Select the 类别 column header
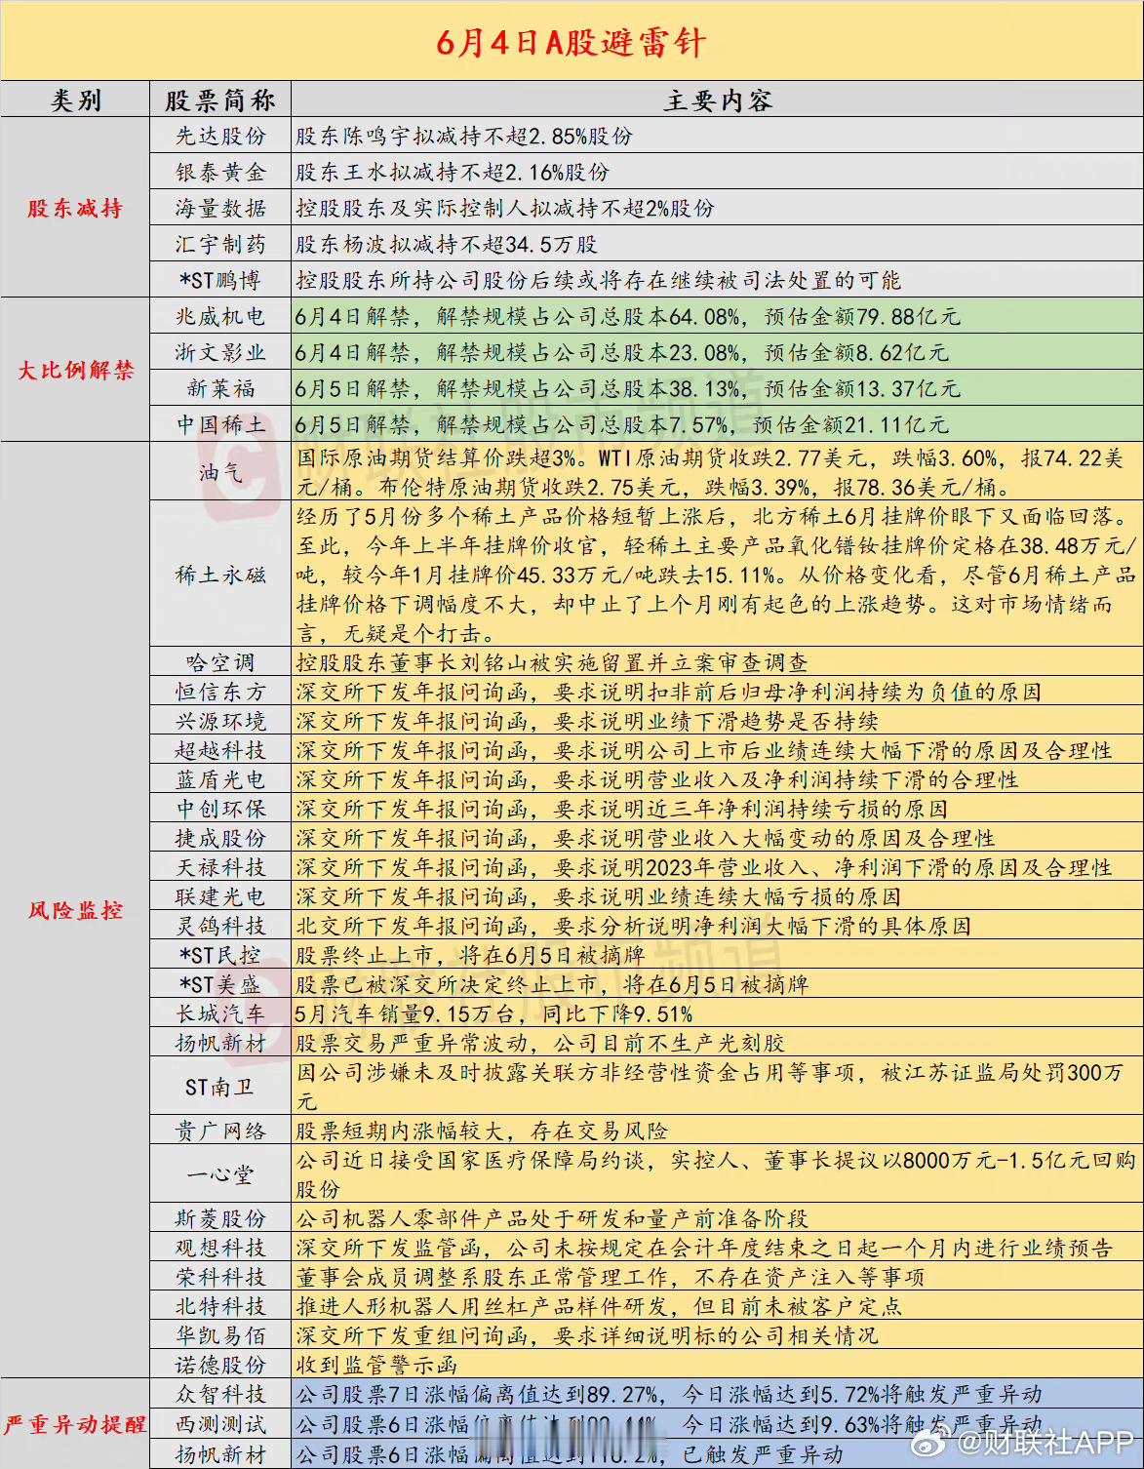 click(76, 100)
